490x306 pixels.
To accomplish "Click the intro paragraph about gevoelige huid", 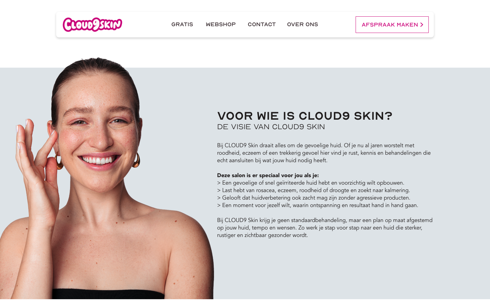I will tap(324, 153).
